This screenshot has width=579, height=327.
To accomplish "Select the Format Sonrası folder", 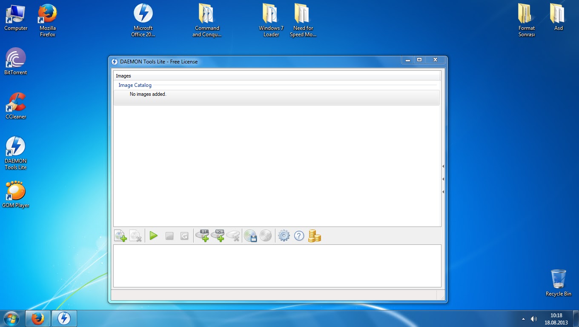I will tap(527, 20).
